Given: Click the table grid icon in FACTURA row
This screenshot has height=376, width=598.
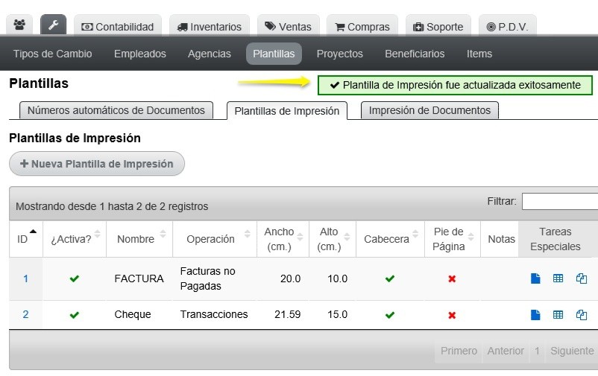Looking at the screenshot, I should (x=558, y=278).
